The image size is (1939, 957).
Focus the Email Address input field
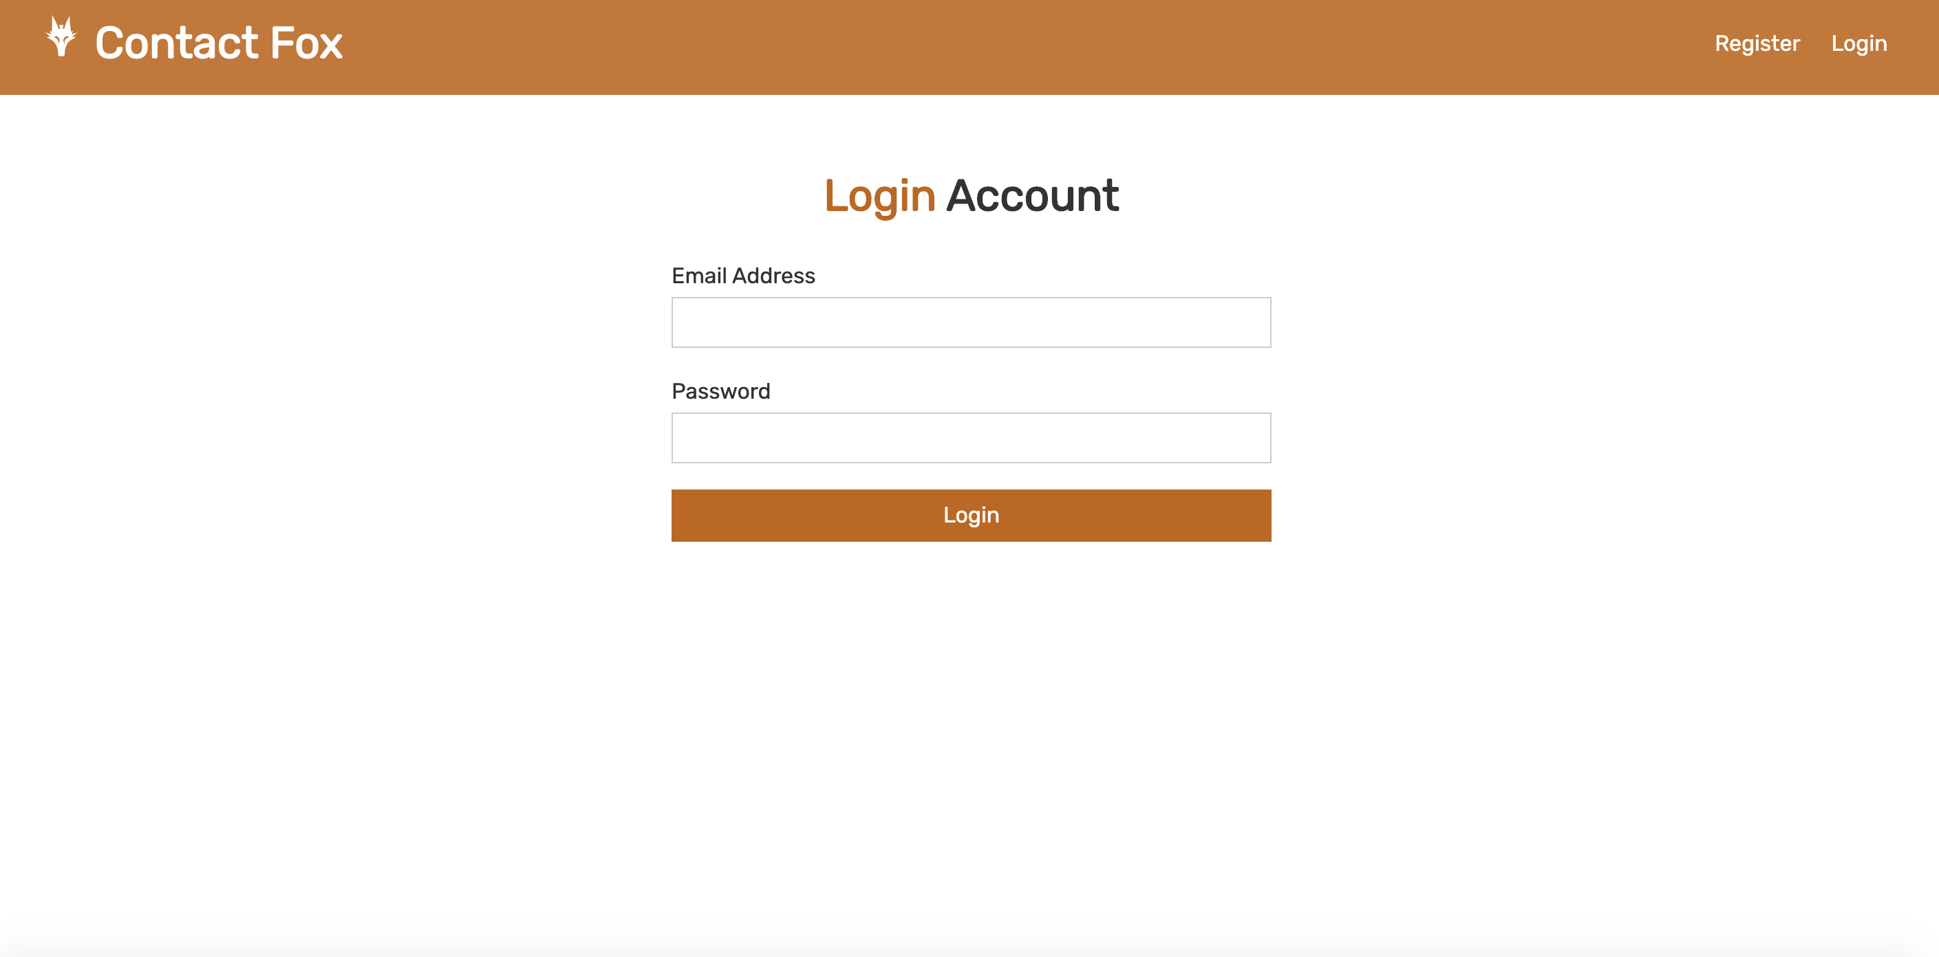coord(971,322)
